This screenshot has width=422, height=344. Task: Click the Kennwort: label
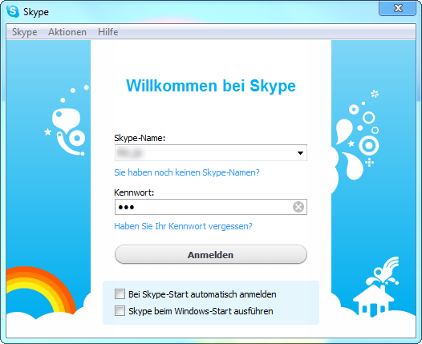tap(134, 192)
